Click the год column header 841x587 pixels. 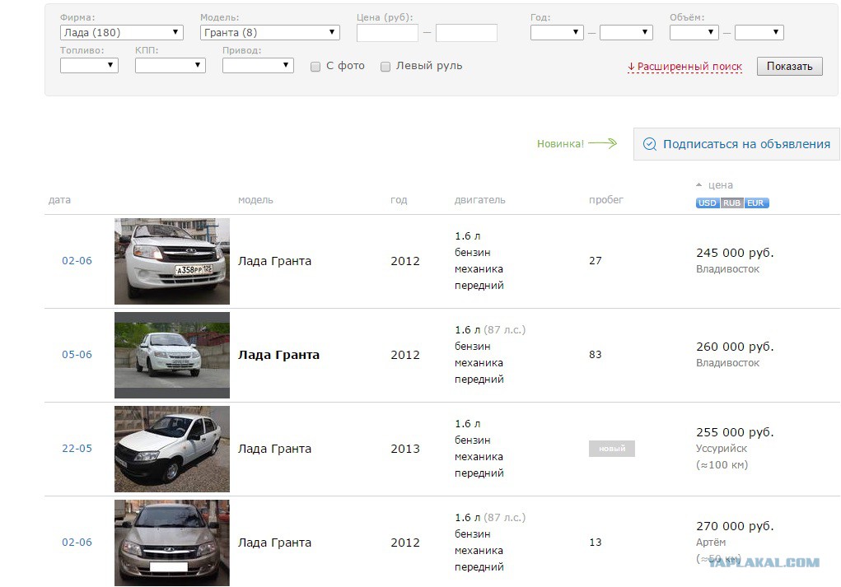[399, 200]
